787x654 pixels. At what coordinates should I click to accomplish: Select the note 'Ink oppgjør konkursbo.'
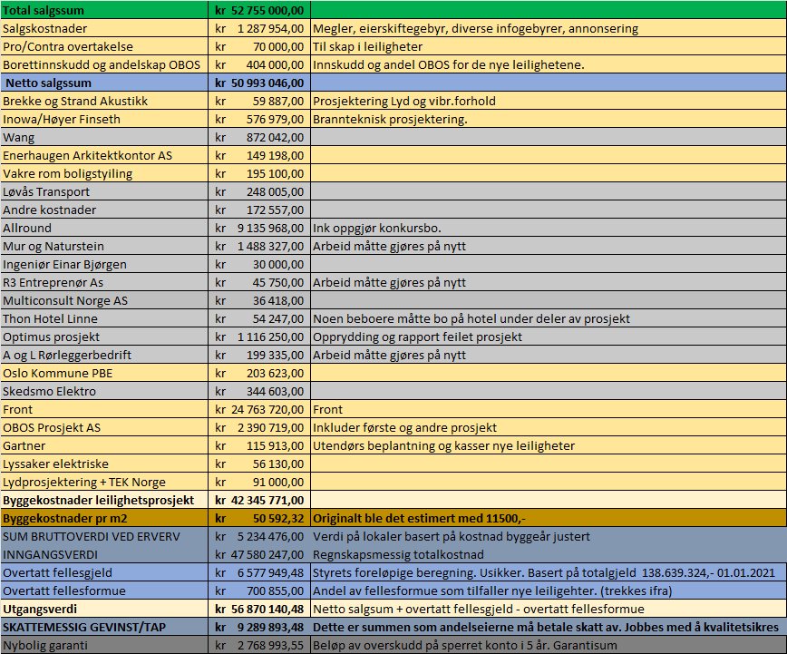click(x=377, y=228)
